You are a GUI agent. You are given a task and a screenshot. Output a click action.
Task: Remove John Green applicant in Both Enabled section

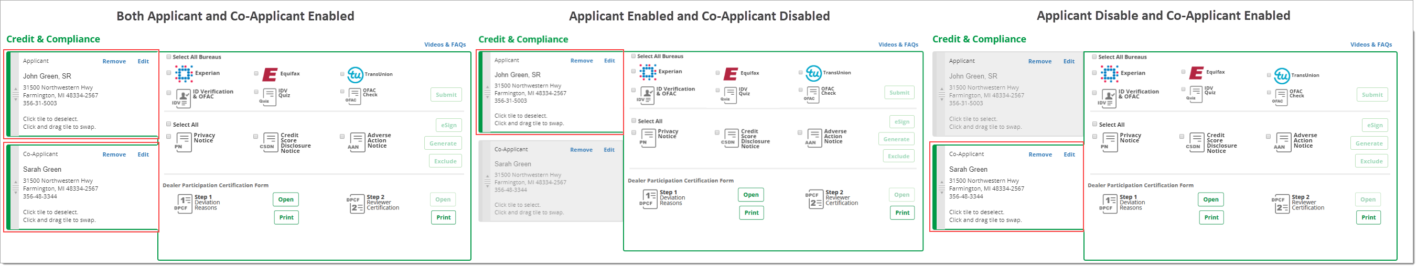click(114, 62)
